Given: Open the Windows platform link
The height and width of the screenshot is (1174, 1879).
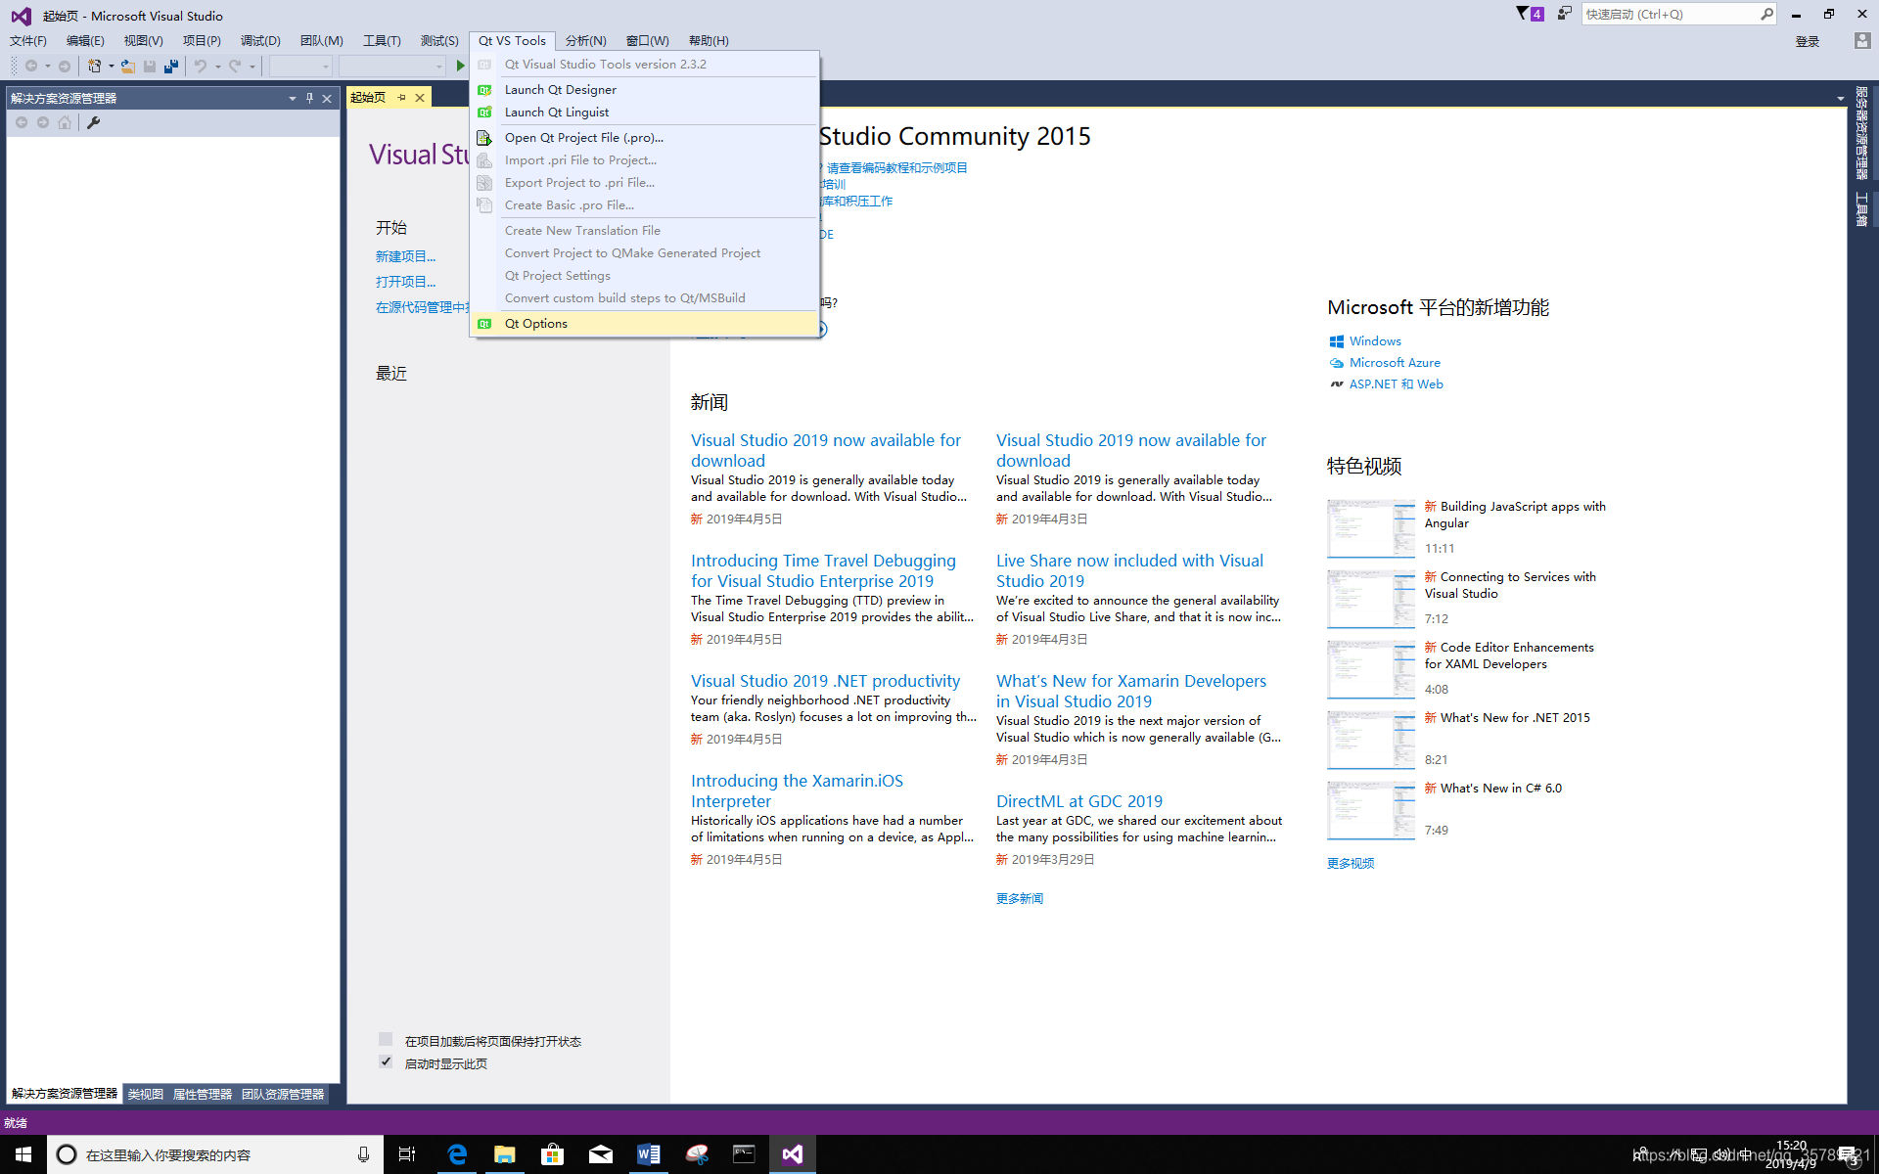Looking at the screenshot, I should point(1375,340).
